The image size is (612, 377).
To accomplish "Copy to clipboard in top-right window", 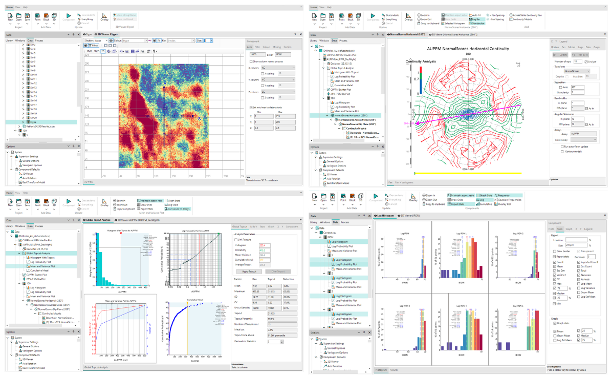I will click(428, 24).
